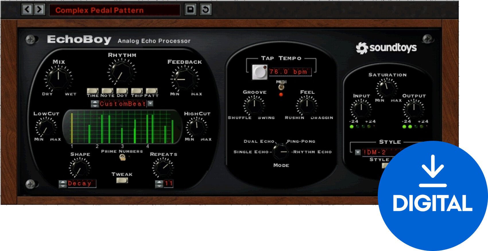Viewport: 488px width, 251px height.
Task: Select the Patt rhythm button
Action: click(x=152, y=91)
